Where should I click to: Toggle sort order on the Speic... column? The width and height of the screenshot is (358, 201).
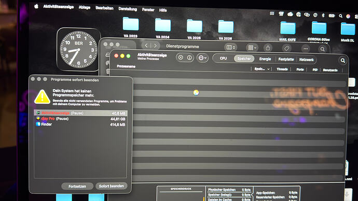261,69
